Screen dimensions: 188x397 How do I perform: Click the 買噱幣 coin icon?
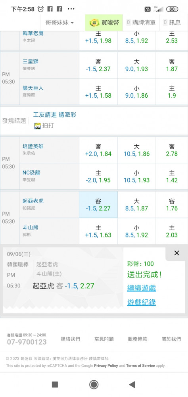pos(94,23)
